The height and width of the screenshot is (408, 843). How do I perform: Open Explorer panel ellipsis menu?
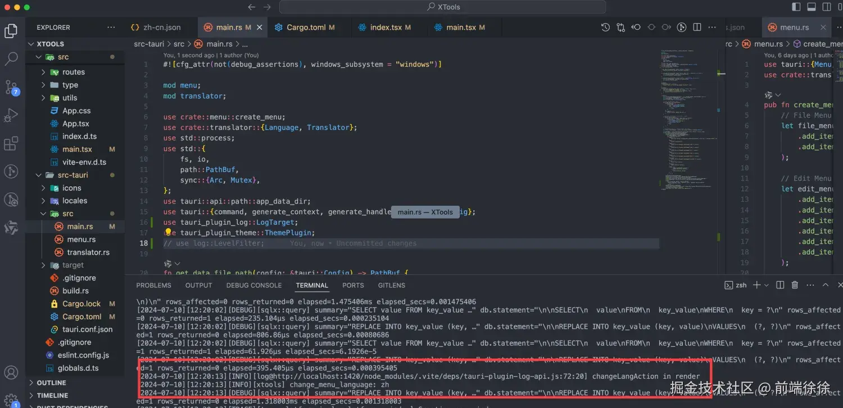[x=111, y=27]
